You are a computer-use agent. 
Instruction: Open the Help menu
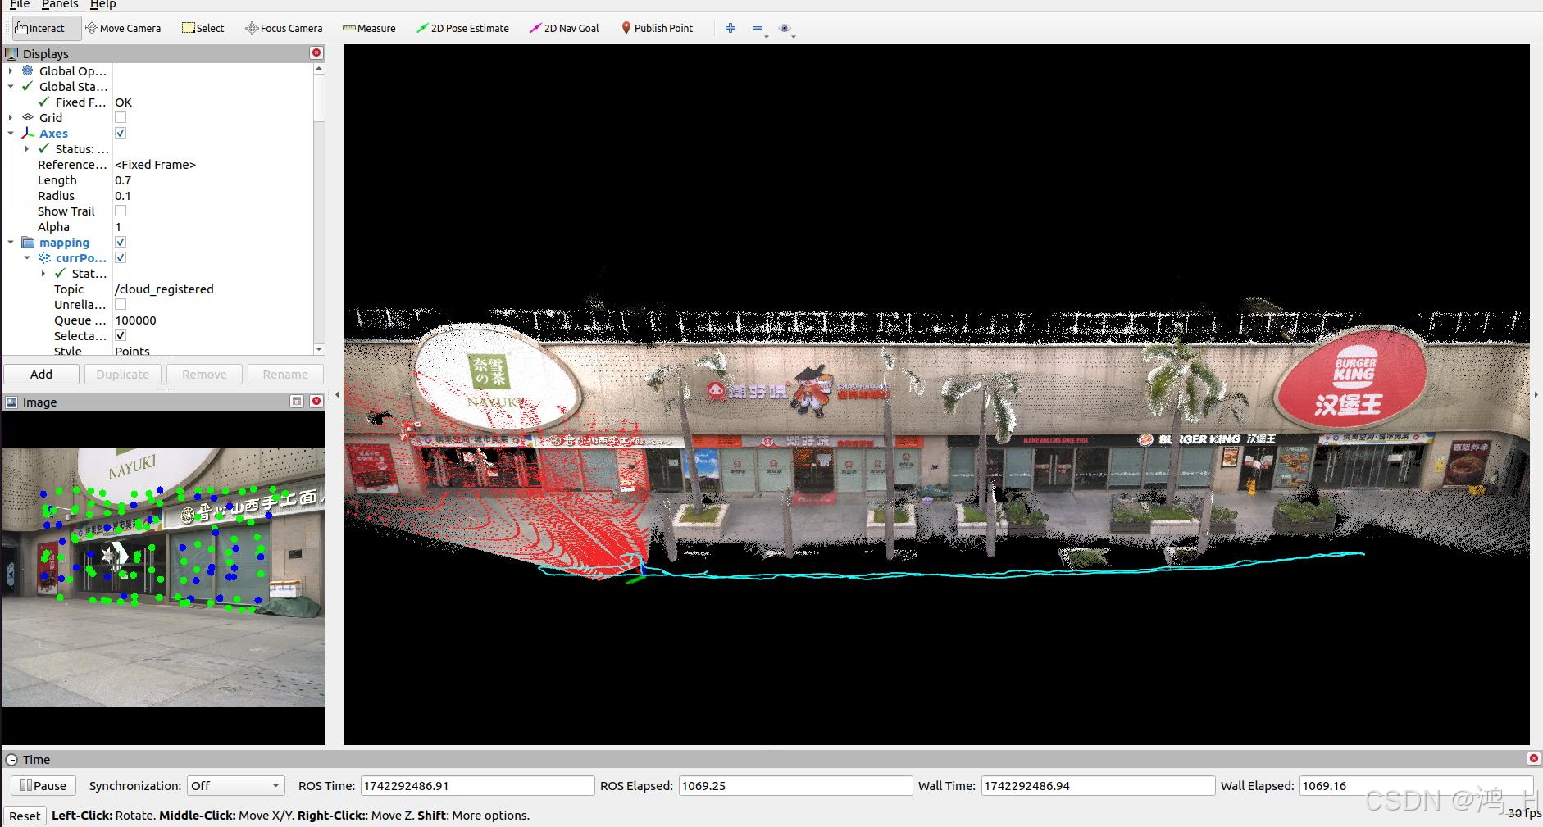(x=102, y=4)
